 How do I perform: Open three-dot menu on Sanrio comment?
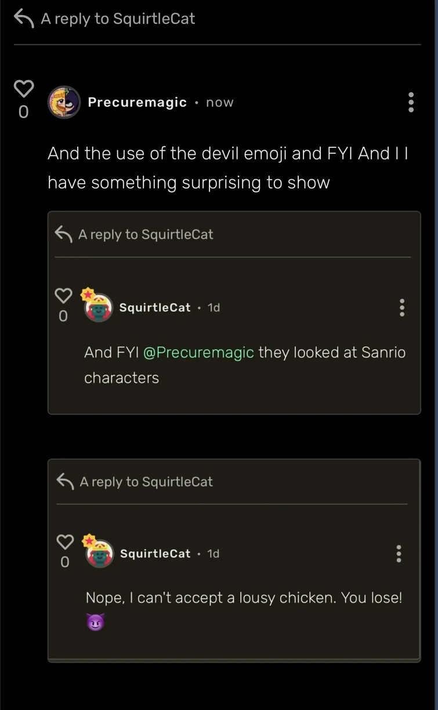click(x=401, y=307)
